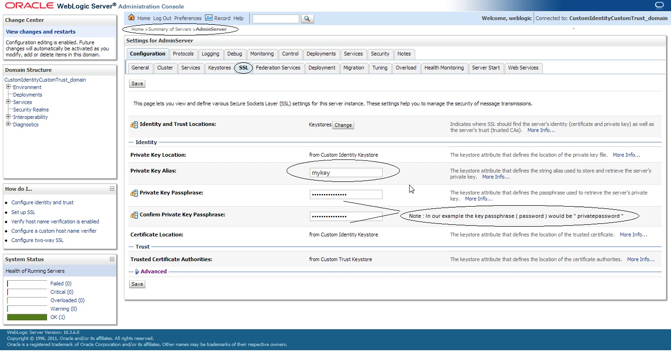Open the Help link in the toolbar

click(x=239, y=18)
